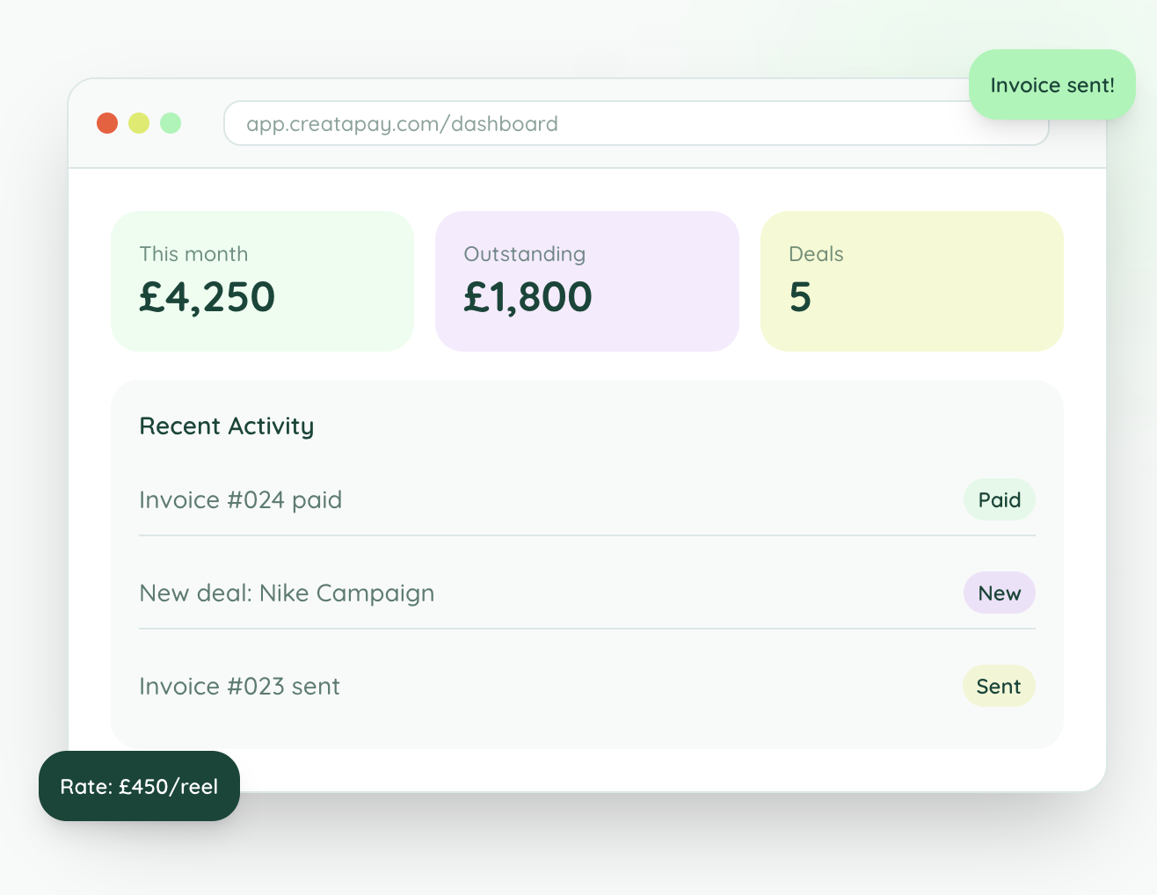
Task: Click the £4,250 amount figure
Action: (x=207, y=297)
